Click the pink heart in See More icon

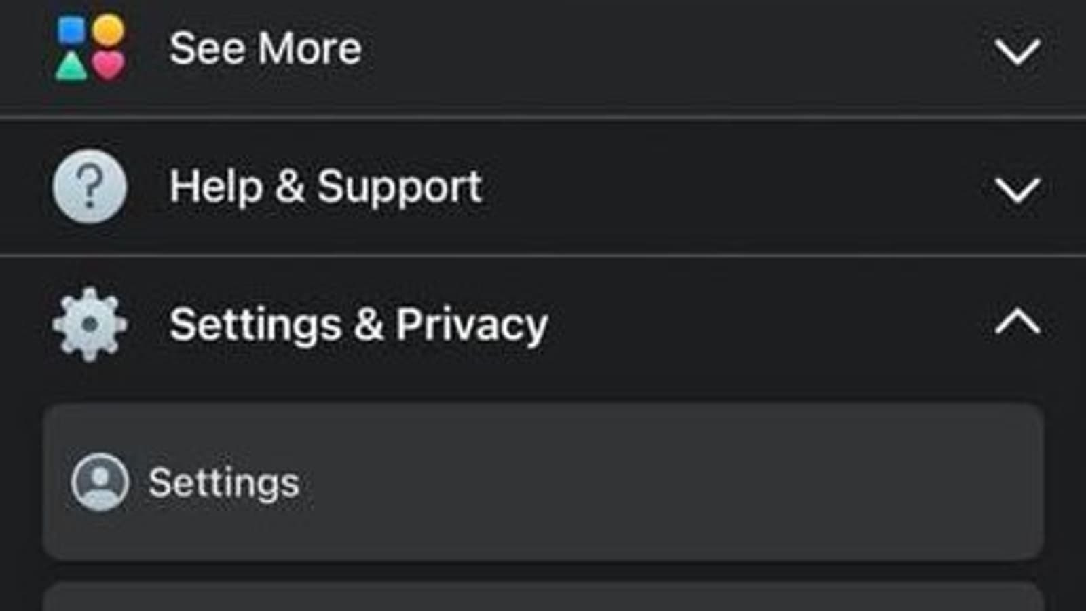click(x=109, y=67)
